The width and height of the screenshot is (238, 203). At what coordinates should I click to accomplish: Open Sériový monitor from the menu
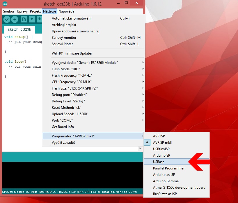(64, 38)
